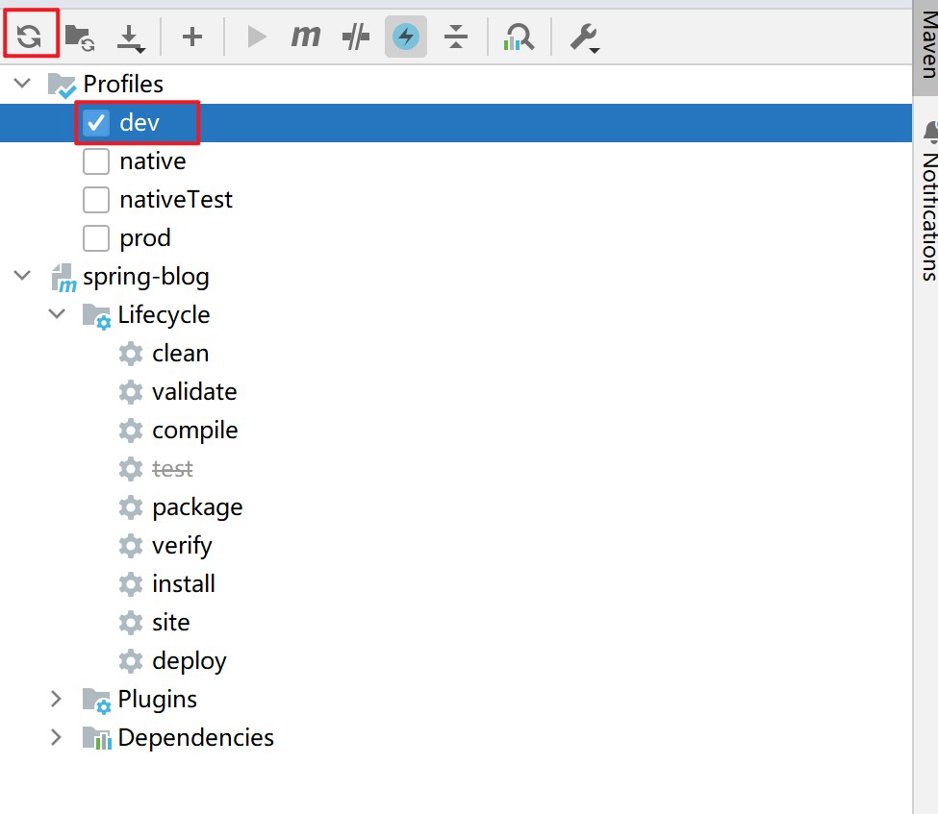The image size is (938, 814).
Task: Click the Plugins folder icon
Action: pos(96,701)
